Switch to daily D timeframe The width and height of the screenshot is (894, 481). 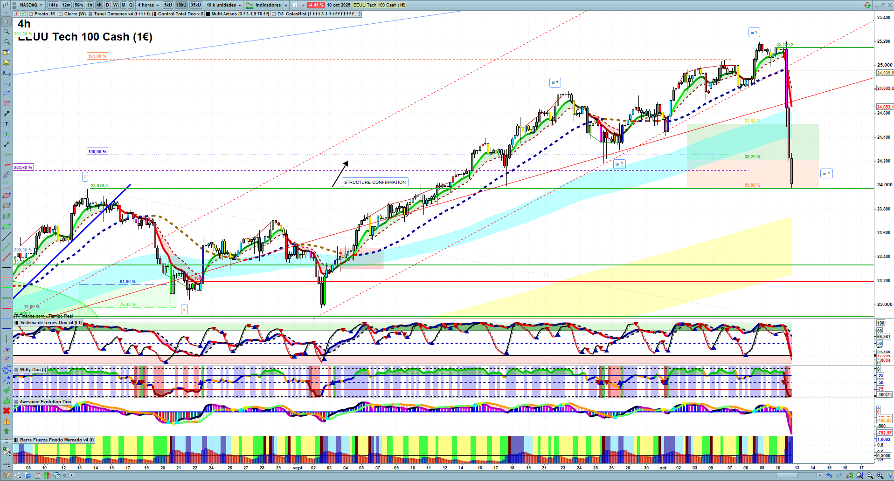107,5
